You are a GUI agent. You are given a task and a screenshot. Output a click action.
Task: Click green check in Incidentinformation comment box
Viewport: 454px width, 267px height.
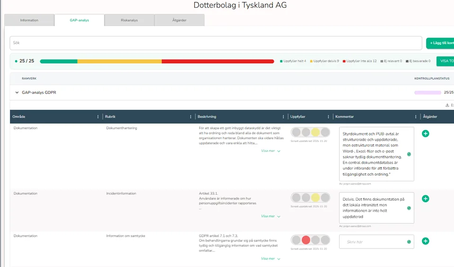click(x=409, y=208)
